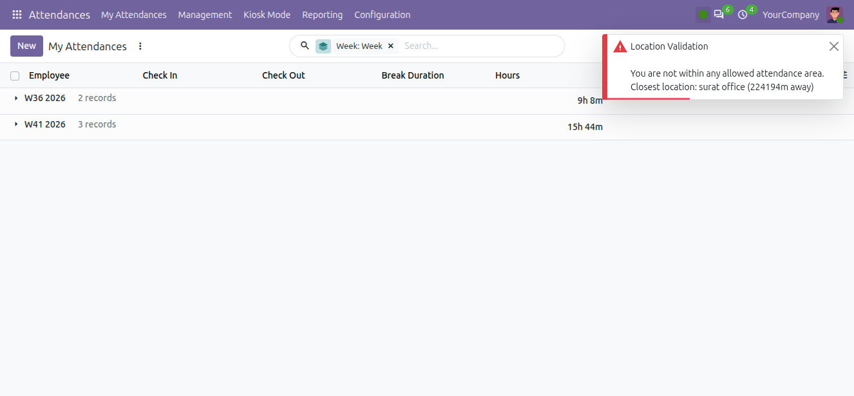Open the YourCompany switcher
Viewport: 854px width, 396px height.
[791, 15]
